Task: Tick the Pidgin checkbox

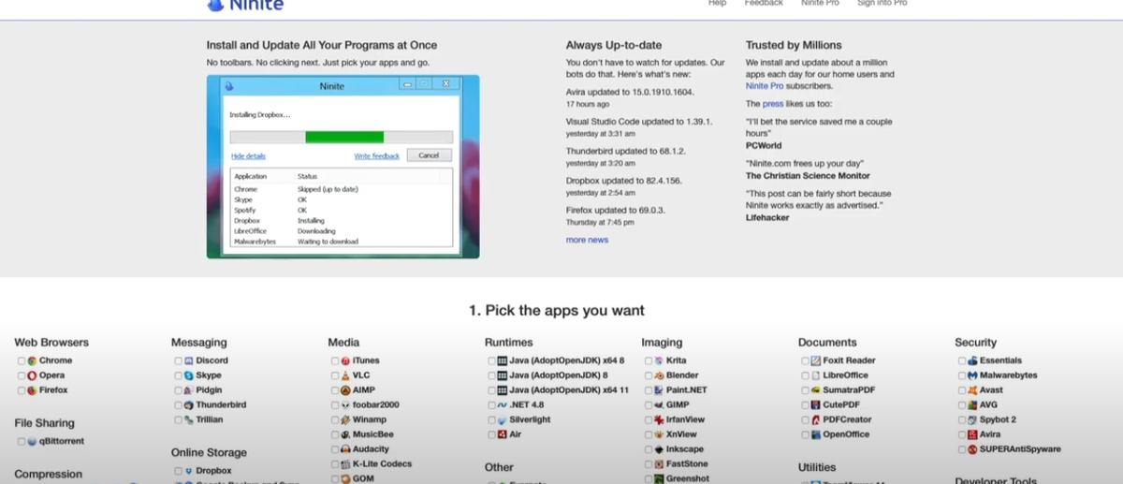Action: (178, 390)
